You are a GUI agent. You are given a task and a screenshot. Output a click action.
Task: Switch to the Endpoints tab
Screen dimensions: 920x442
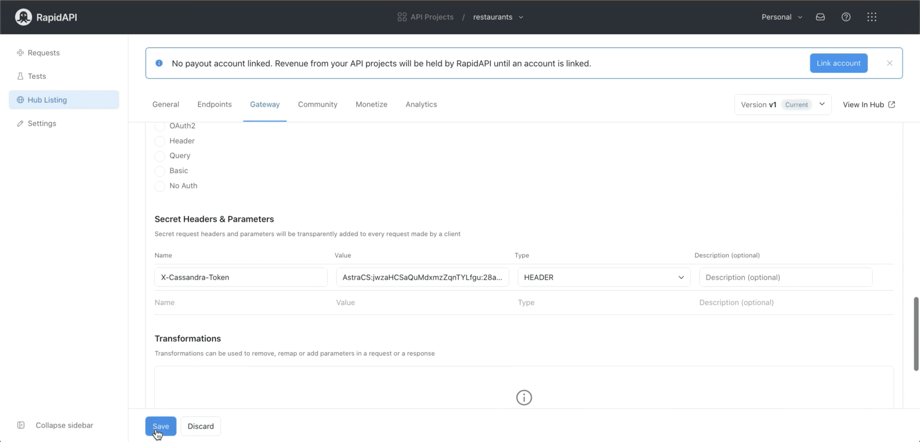pyautogui.click(x=214, y=104)
